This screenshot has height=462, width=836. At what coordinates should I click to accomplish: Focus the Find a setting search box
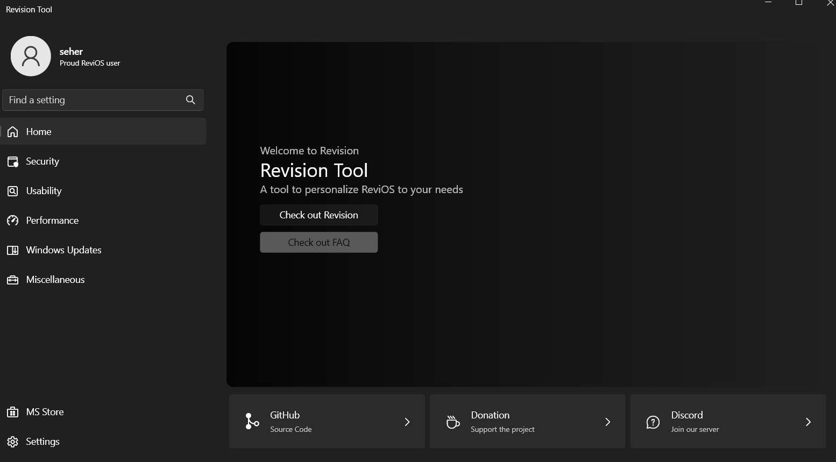(x=103, y=100)
